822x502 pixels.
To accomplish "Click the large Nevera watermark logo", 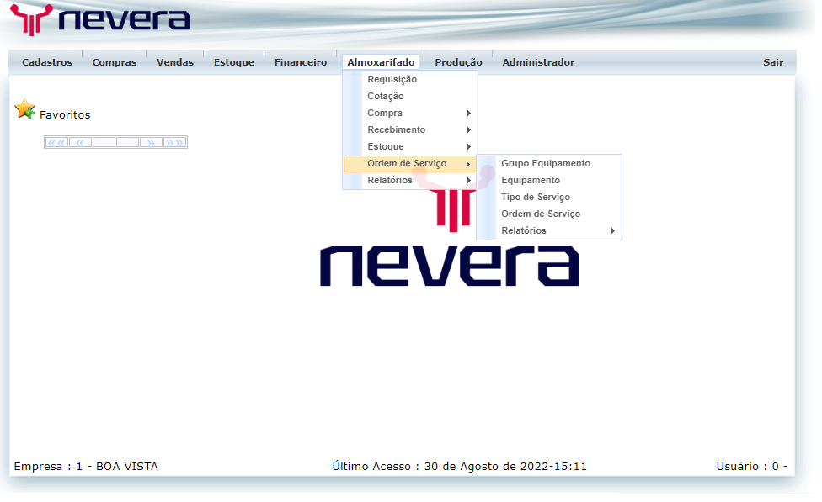I will click(449, 266).
